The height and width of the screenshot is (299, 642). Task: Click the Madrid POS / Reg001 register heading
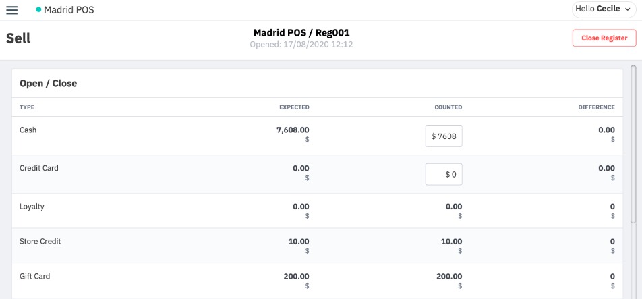click(x=301, y=33)
